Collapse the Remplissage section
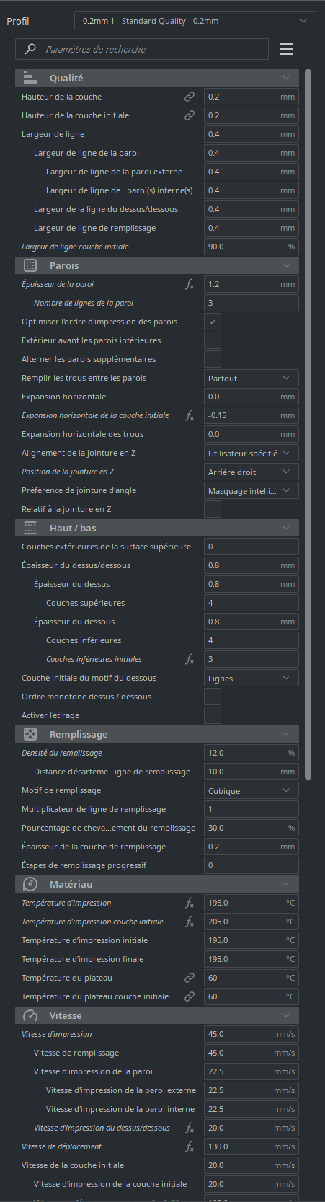This screenshot has height=1202, width=325. [157, 734]
